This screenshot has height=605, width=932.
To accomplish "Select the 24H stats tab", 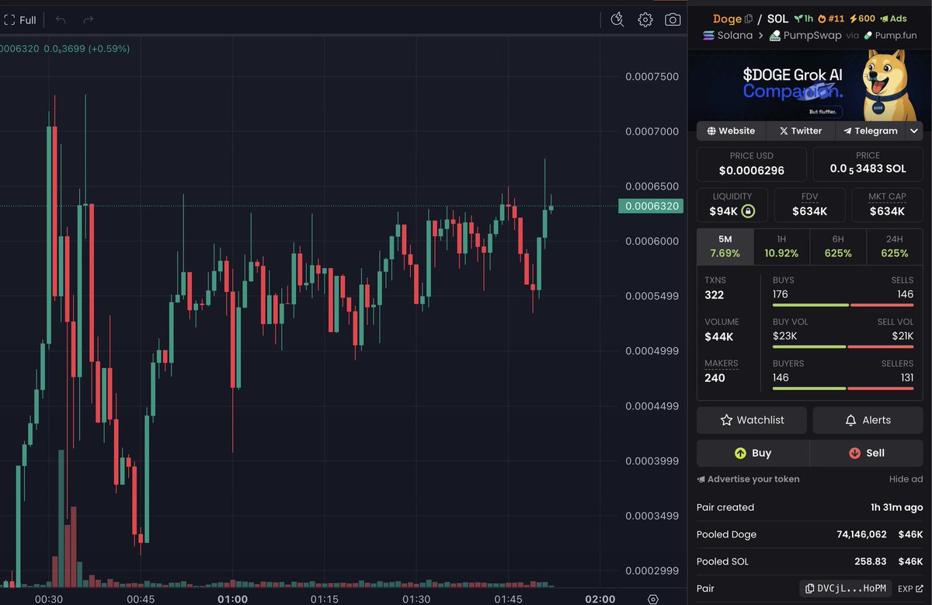I will coord(895,246).
